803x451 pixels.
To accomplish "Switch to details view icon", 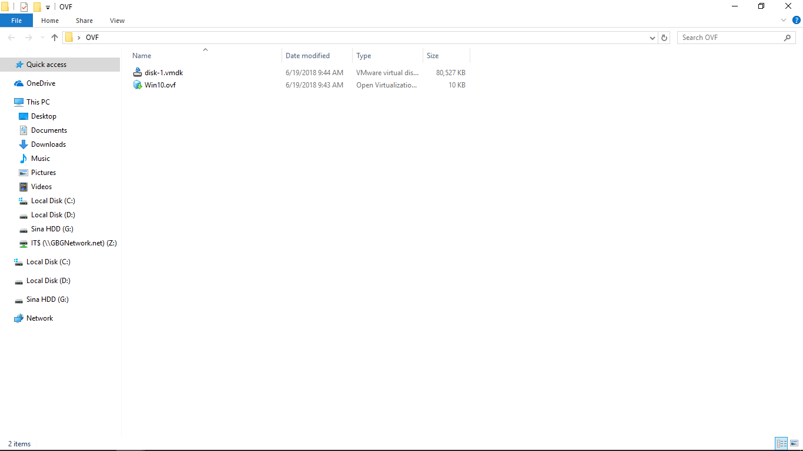I will coord(781,444).
